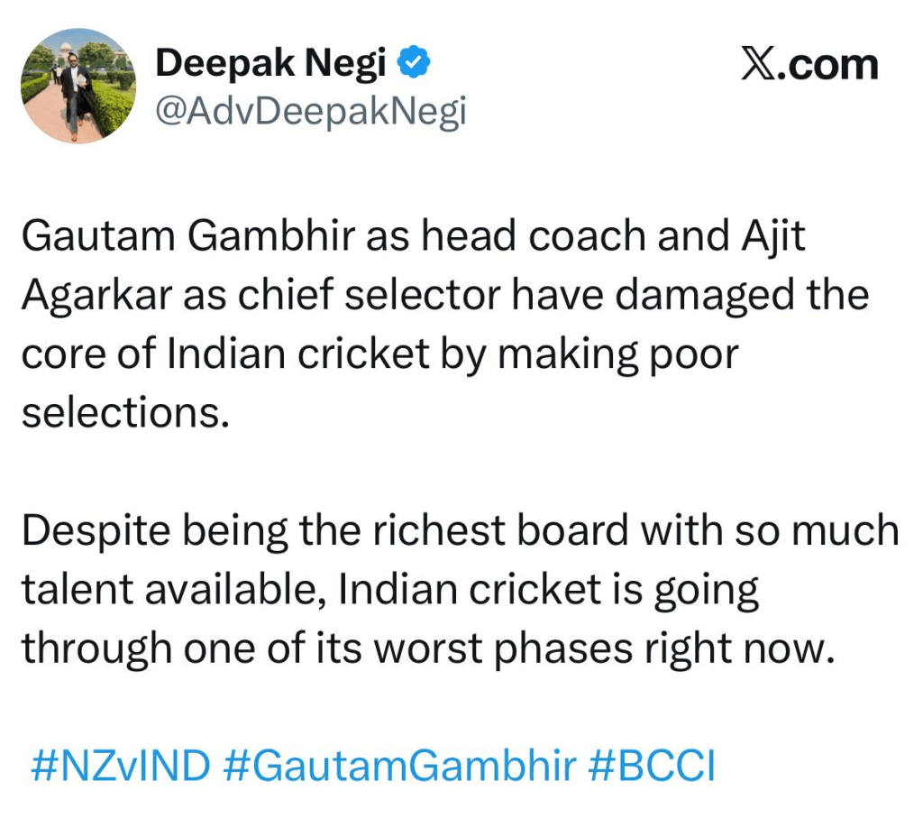Open the Deepak Negi display name link
Viewport: 923px width, 818px height.
(x=270, y=64)
